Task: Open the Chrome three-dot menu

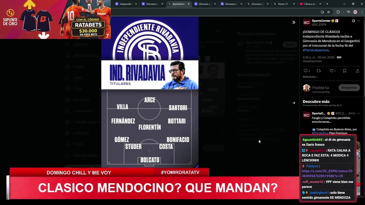Action: point(362,12)
